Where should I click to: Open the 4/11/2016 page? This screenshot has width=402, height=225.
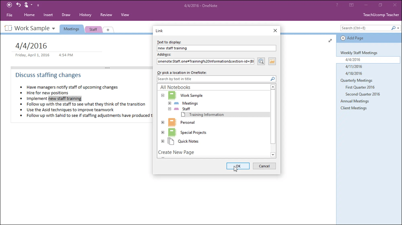pyautogui.click(x=354, y=67)
